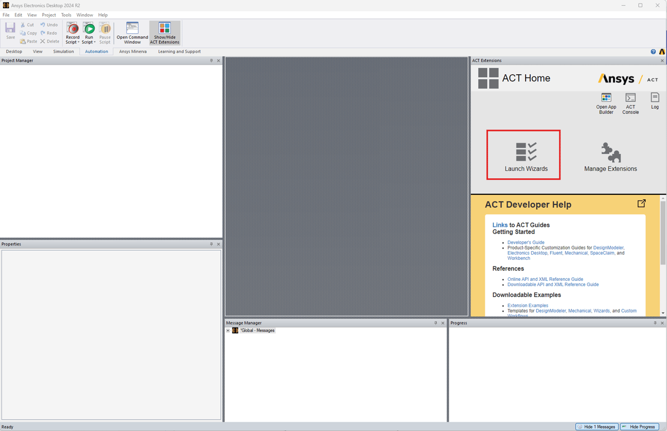The image size is (667, 431).
Task: Toggle auto-hide pin on Properties panel
Action: [x=211, y=244]
